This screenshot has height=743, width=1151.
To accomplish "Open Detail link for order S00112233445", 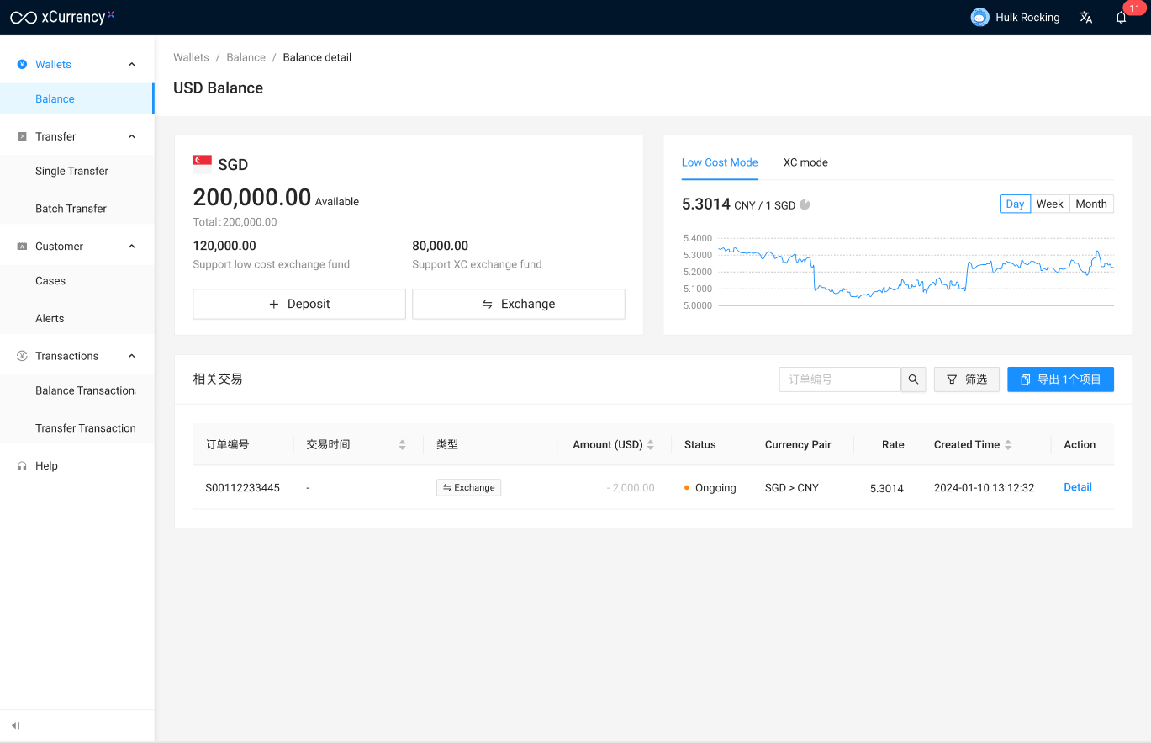I will [x=1077, y=487].
